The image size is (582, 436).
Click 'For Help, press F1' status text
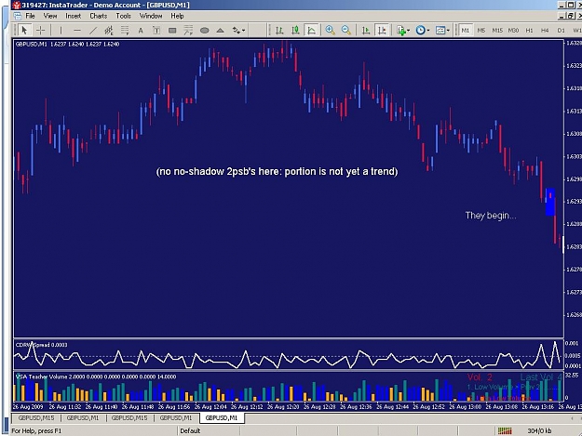(36, 430)
